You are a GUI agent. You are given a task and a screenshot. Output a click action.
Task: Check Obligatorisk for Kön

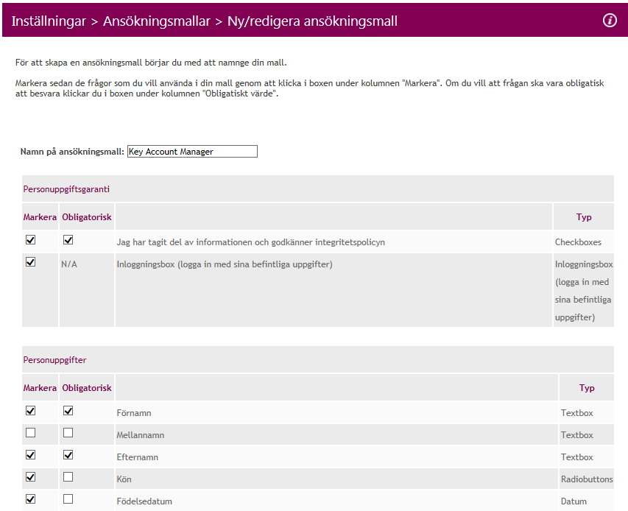point(68,477)
